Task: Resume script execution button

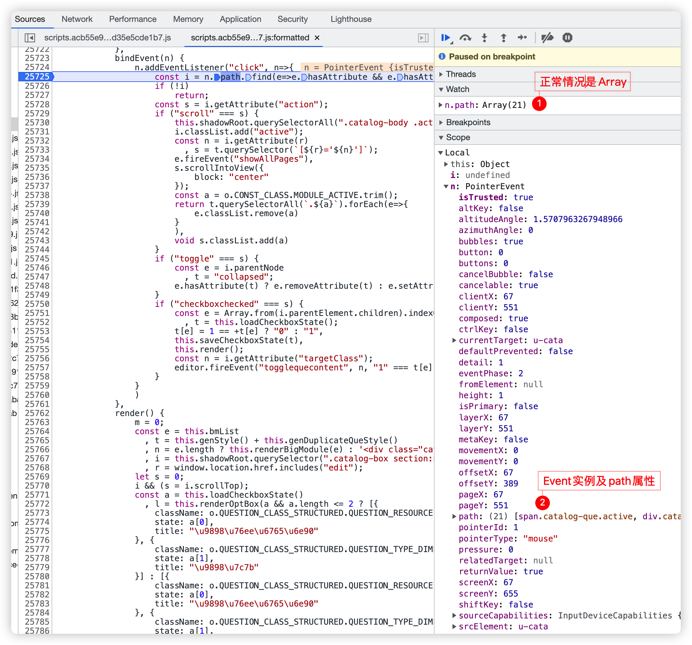Action: 446,38
